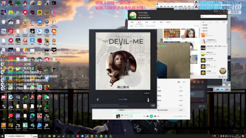
Task: Open the girl livestream thumbnail in YY
Action: tap(189, 33)
